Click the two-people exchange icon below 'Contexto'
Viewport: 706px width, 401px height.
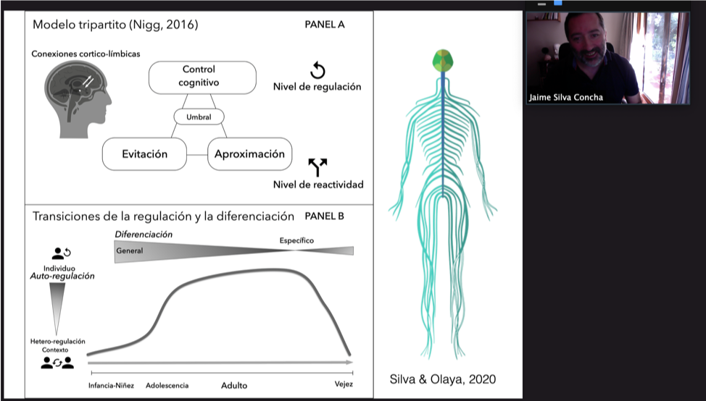click(57, 363)
